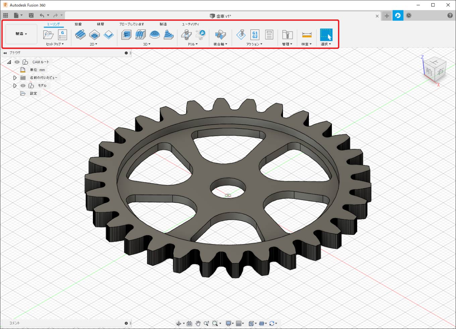Open the Tool Library icon above 管理
456x329 pixels.
pos(287,35)
